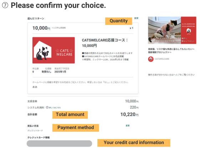The height and width of the screenshot is (148, 214).
Task: Click the x 1 quantity indicator
Action: 131,28
